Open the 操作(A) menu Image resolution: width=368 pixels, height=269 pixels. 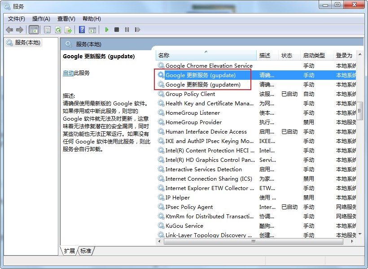pyautogui.click(x=41, y=19)
